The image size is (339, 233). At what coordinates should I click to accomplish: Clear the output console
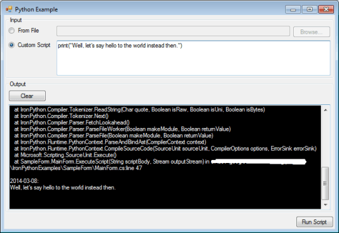click(x=27, y=96)
